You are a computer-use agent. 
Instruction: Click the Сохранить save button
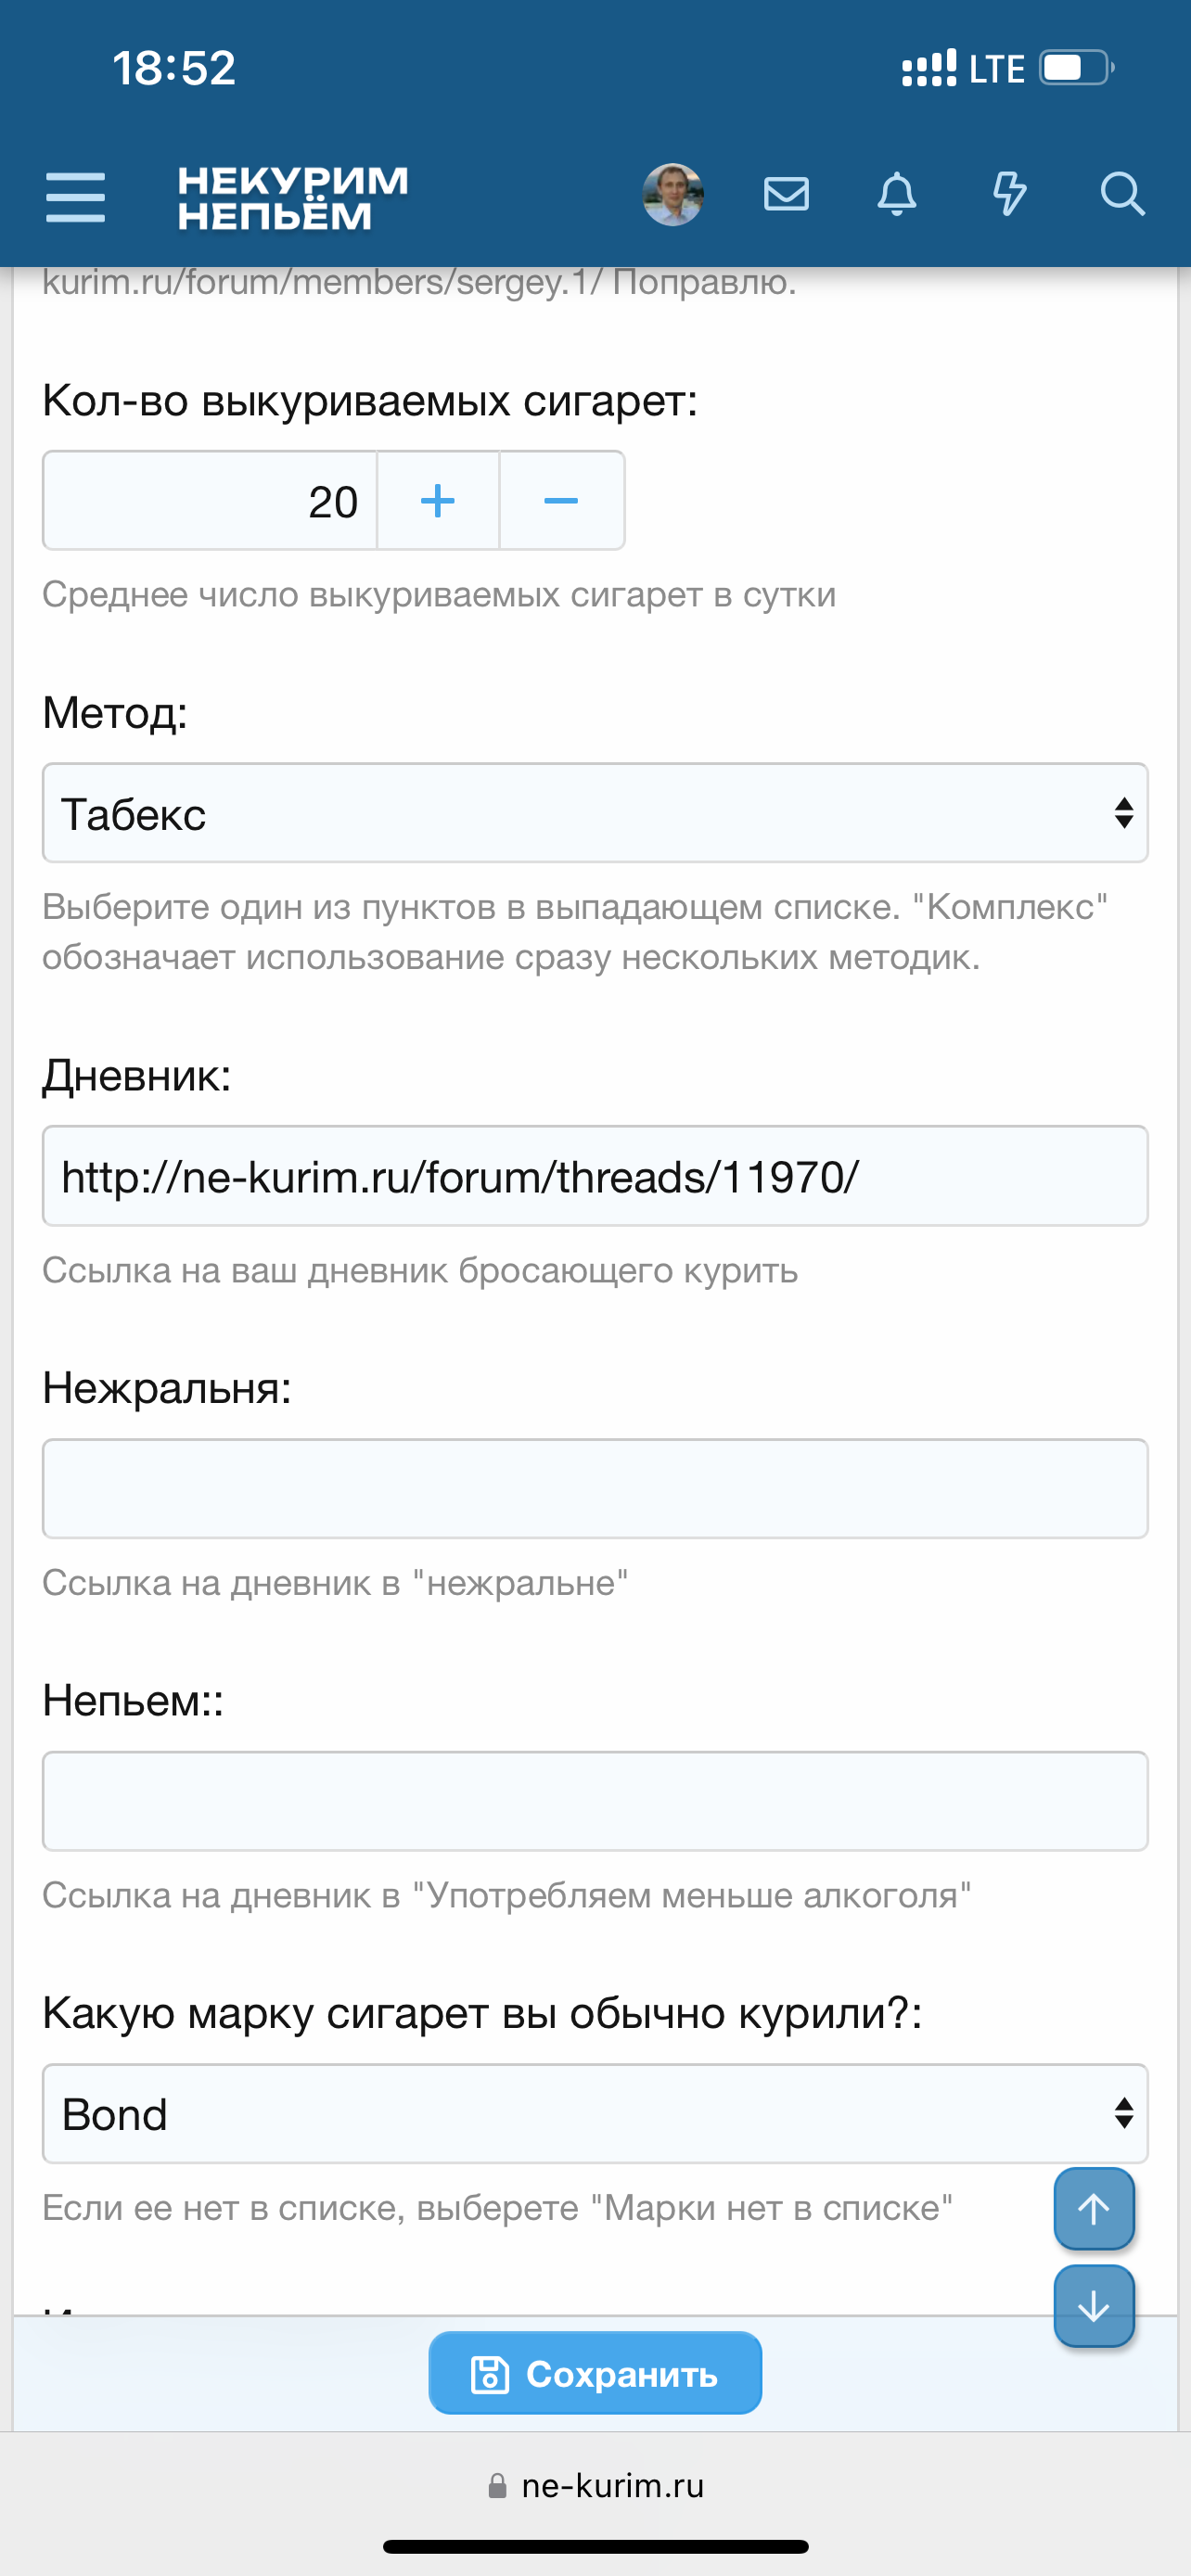(x=595, y=2374)
